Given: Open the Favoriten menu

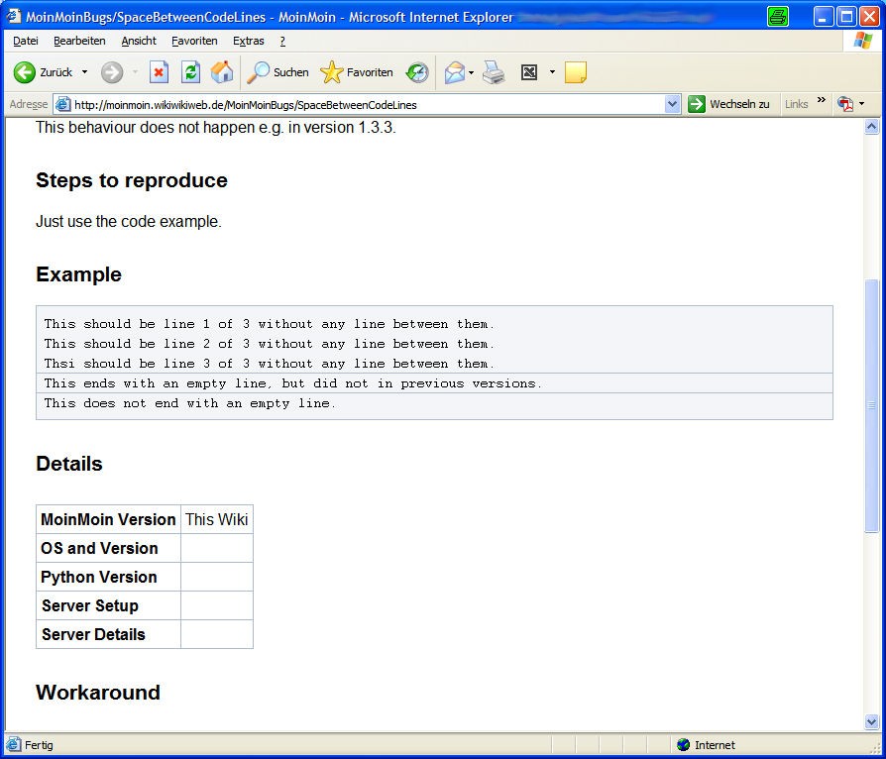Looking at the screenshot, I should pyautogui.click(x=194, y=41).
